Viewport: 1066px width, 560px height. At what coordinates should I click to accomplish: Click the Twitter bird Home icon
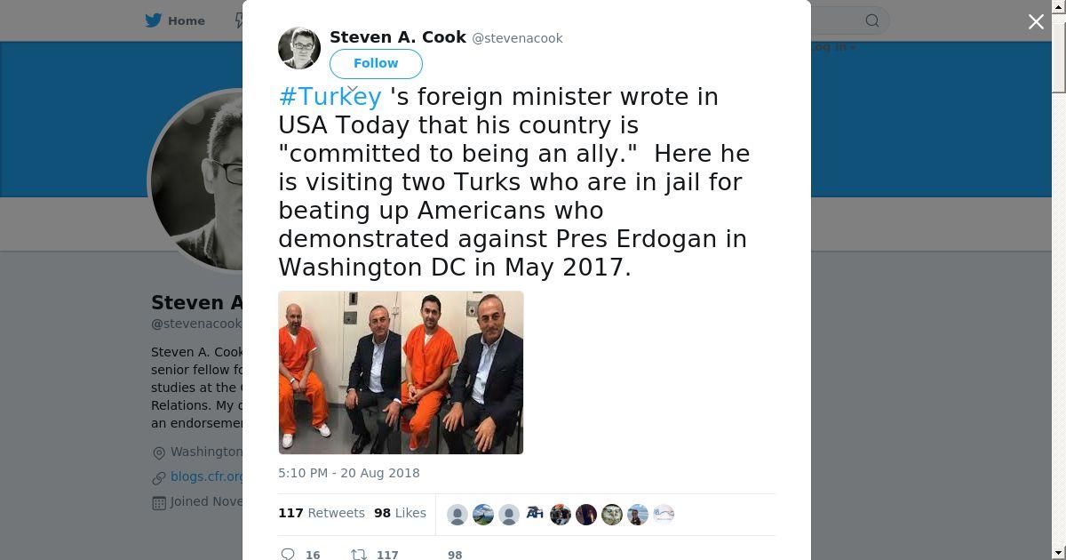[x=154, y=20]
